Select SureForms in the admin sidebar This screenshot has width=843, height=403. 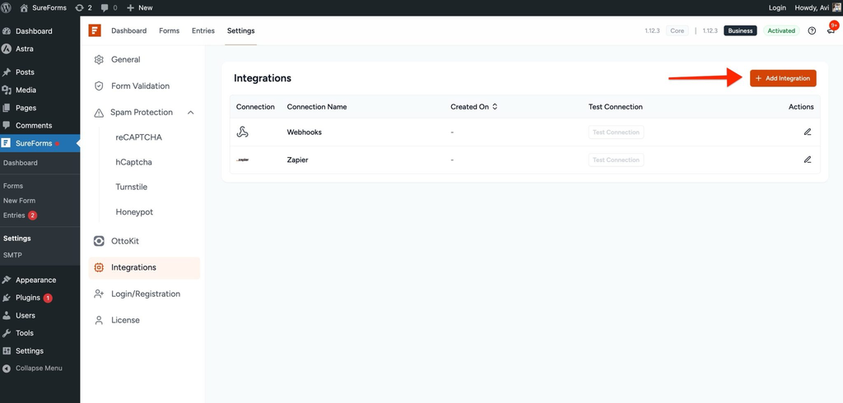tap(40, 143)
